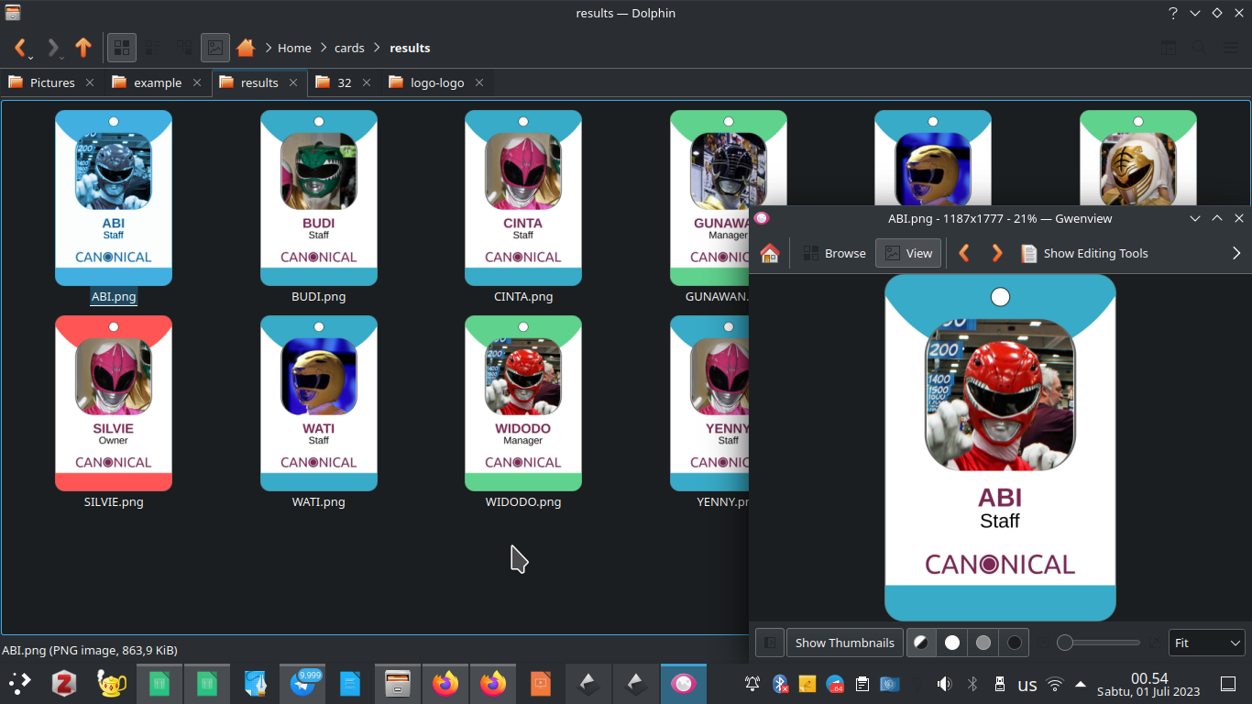1252x704 pixels.
Task: Open Telegram with 9.999 badge in taskbar
Action: [303, 684]
